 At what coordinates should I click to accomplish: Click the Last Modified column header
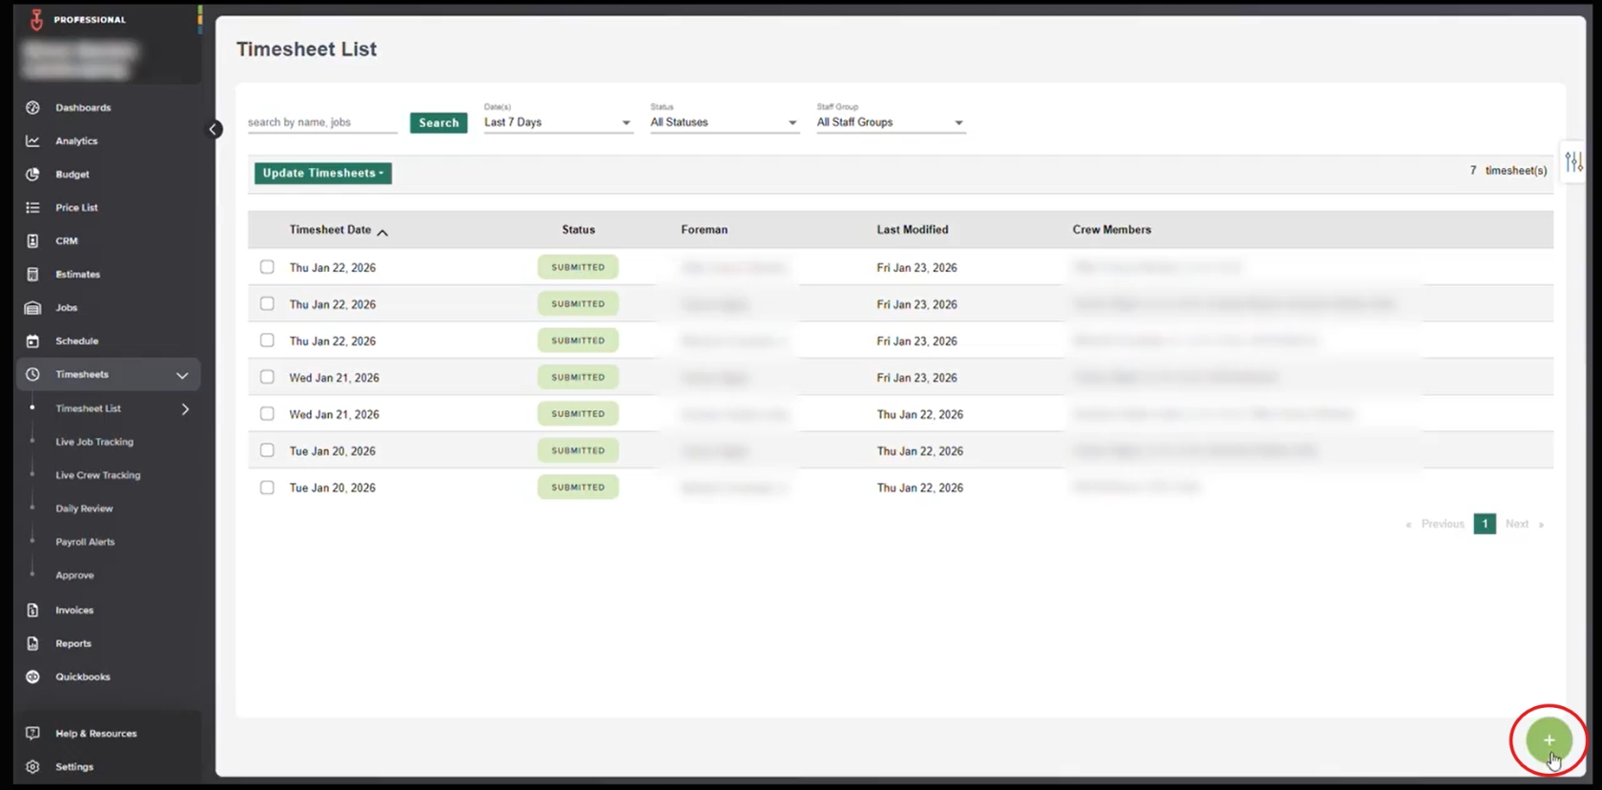pos(913,230)
